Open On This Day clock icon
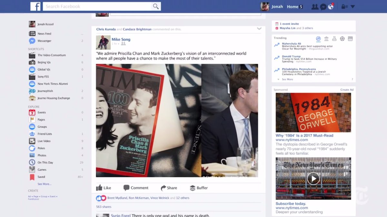 pyautogui.click(x=32, y=162)
